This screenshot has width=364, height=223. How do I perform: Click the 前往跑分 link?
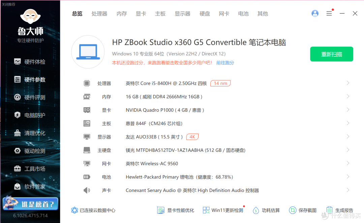coord(225,63)
